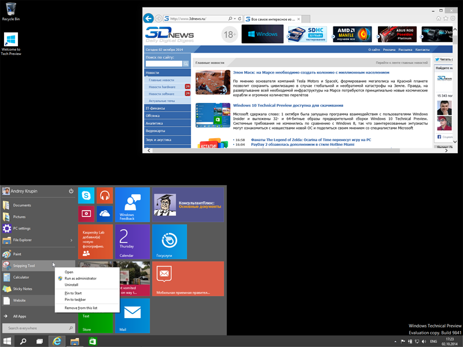The height and width of the screenshot is (347, 463).
Task: Open Windows 10 Technical Preview article link
Action: [x=288, y=105]
